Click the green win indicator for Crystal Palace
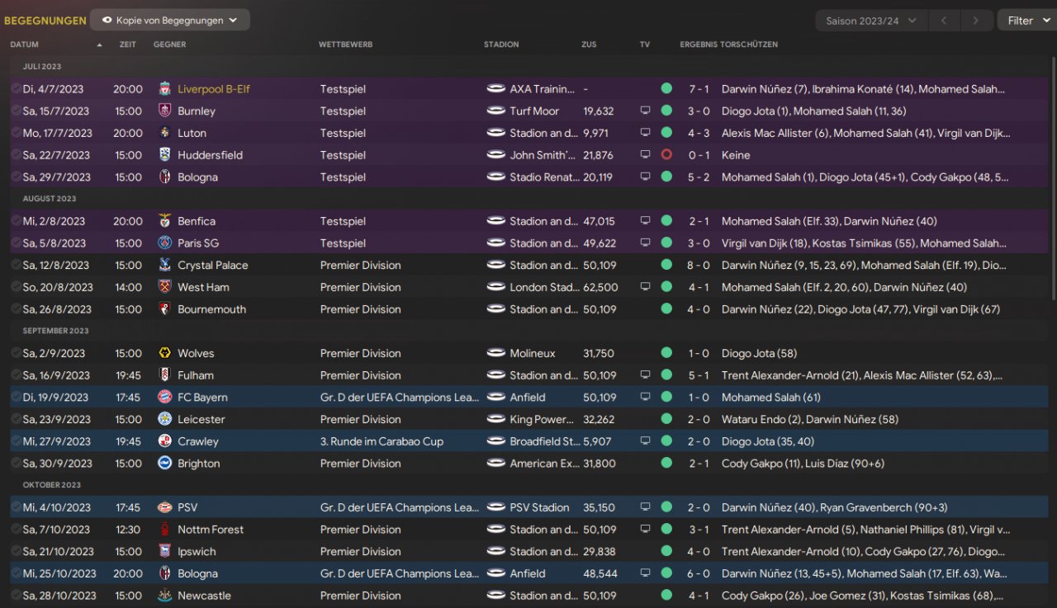Viewport: 1057px width, 608px height. [666, 265]
